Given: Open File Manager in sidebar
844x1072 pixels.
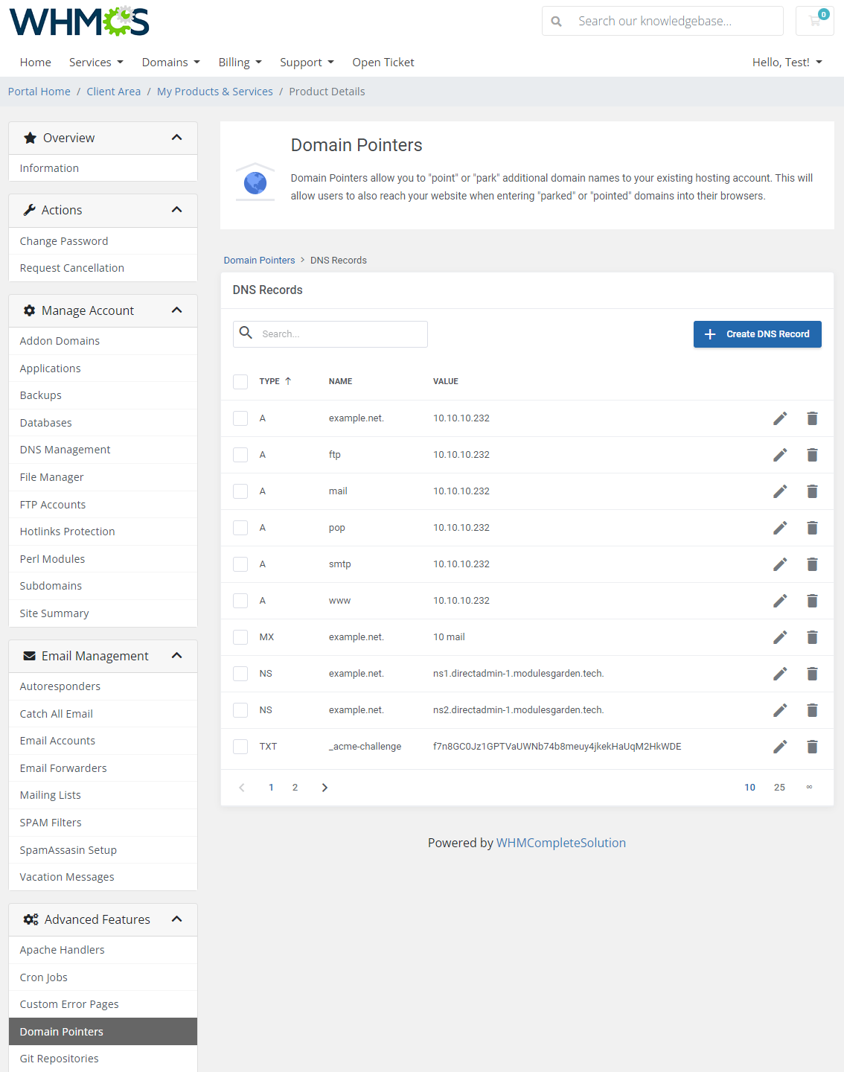Looking at the screenshot, I should click(103, 477).
